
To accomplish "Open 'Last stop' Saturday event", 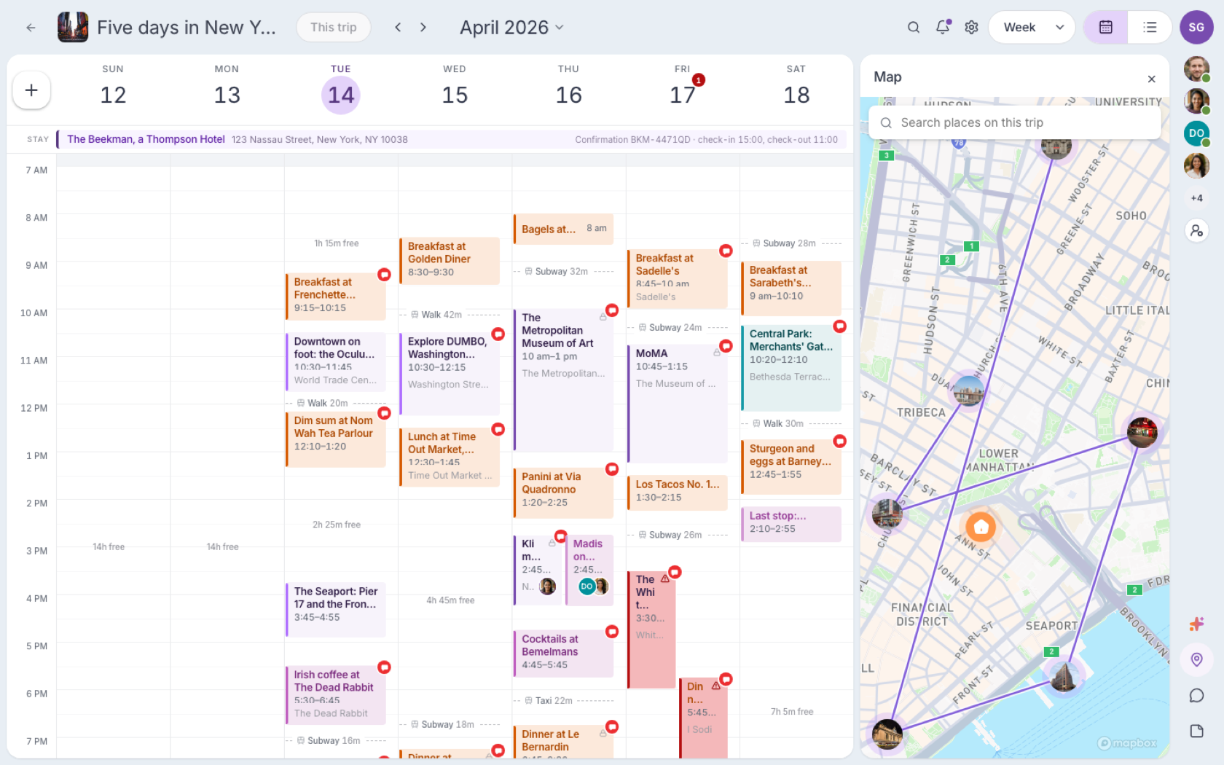I will click(x=790, y=524).
